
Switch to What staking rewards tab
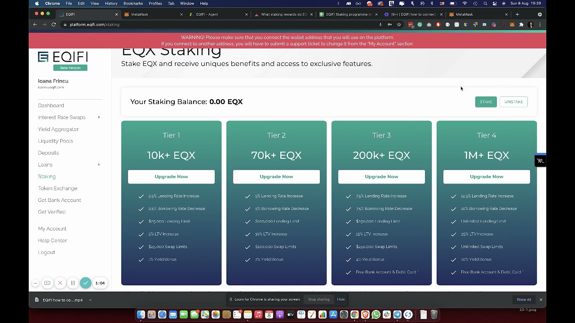click(283, 14)
